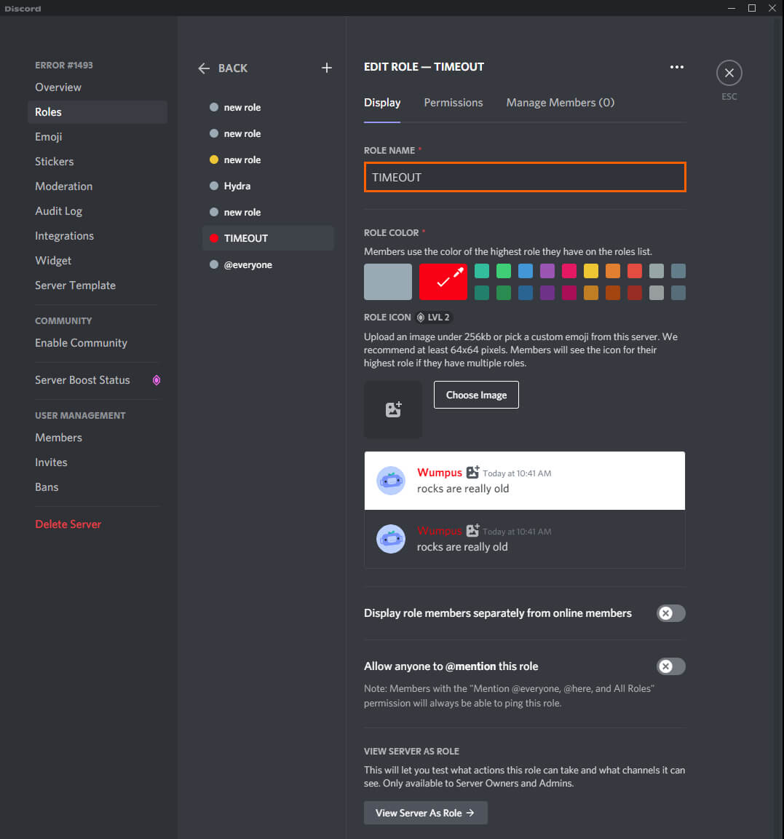Select Roles in the sidebar
The height and width of the screenshot is (839, 784).
(98, 112)
